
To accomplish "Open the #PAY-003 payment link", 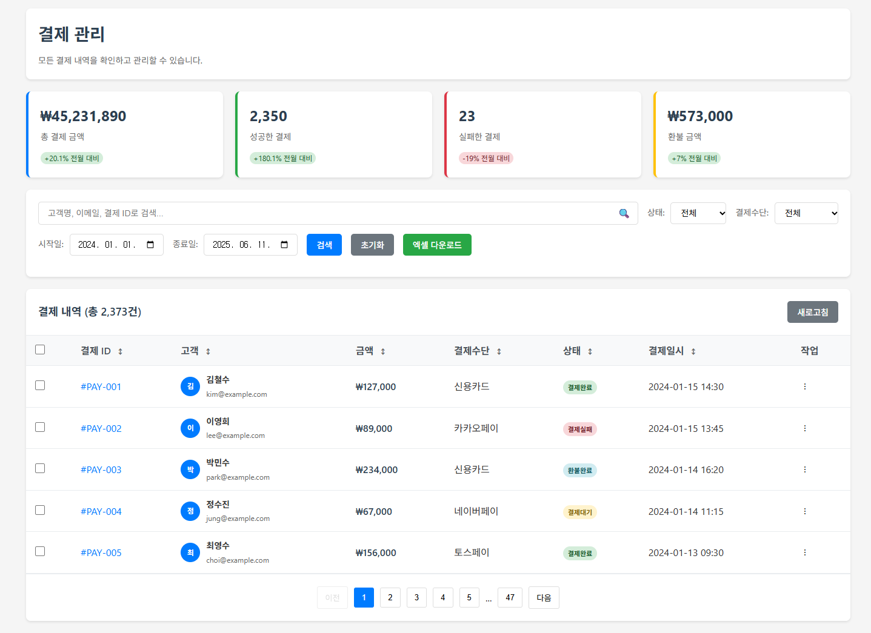I will coord(101,469).
